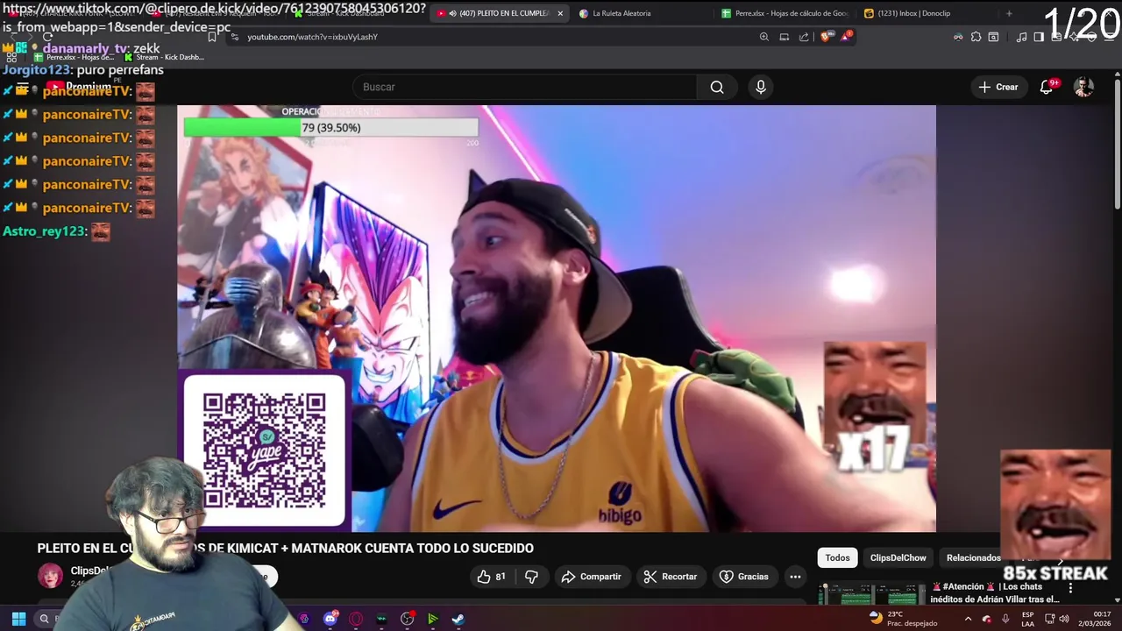The image size is (1122, 631).
Task: Click the YouTube Premium logo
Action: coord(79,87)
